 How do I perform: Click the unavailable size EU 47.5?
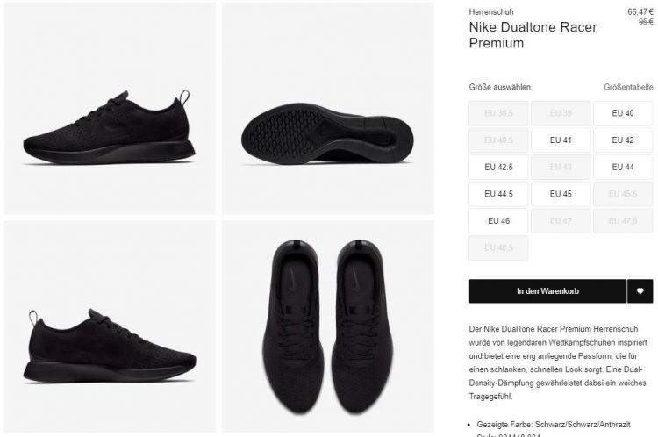coord(623,221)
